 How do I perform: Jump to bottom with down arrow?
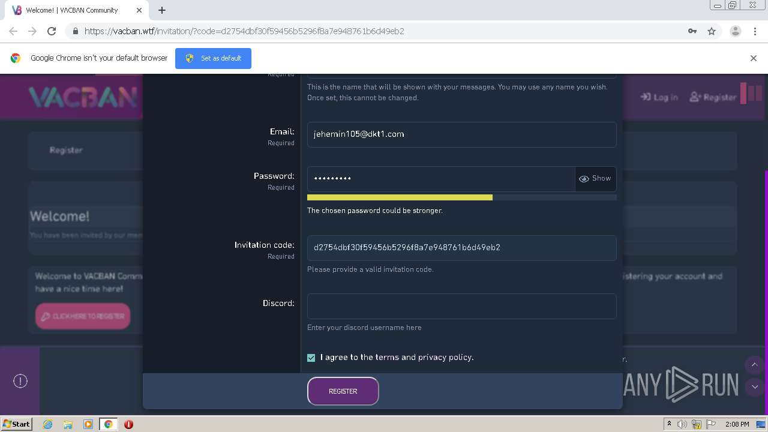click(x=754, y=387)
